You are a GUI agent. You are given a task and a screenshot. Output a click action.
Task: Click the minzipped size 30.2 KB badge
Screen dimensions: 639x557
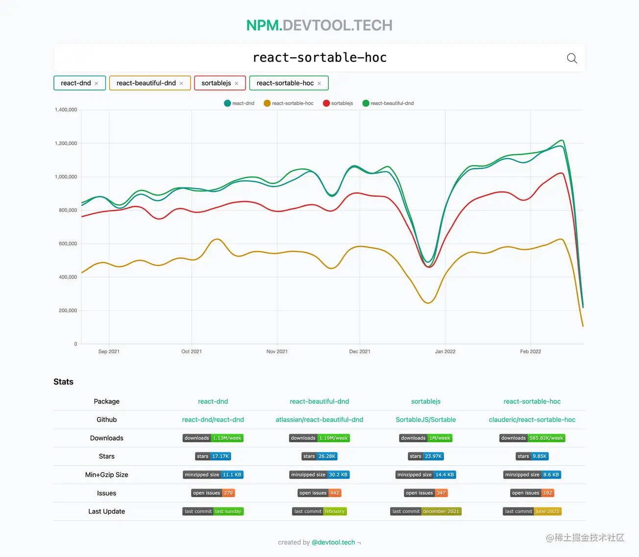click(319, 475)
